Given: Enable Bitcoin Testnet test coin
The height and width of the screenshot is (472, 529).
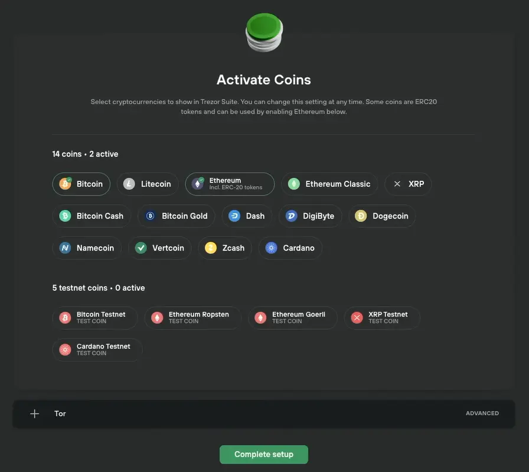Looking at the screenshot, I should click(x=95, y=318).
